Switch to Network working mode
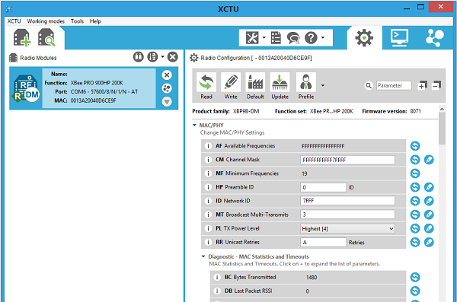The image size is (457, 302). tap(435, 38)
